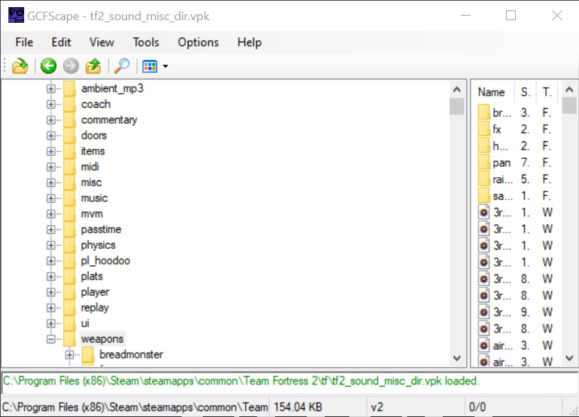579x417 pixels.
Task: Select the player folder in the tree
Action: pos(95,292)
